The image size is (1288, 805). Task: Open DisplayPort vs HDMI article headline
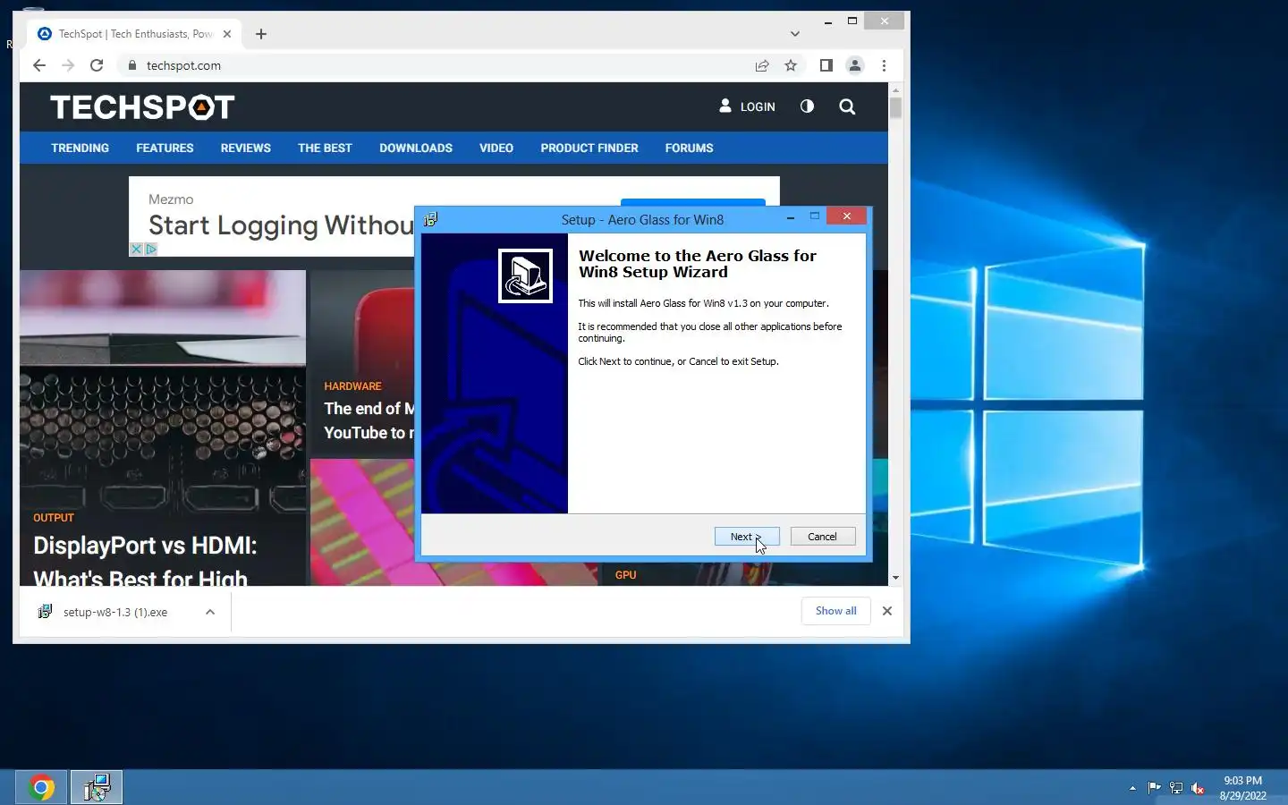[x=145, y=562]
